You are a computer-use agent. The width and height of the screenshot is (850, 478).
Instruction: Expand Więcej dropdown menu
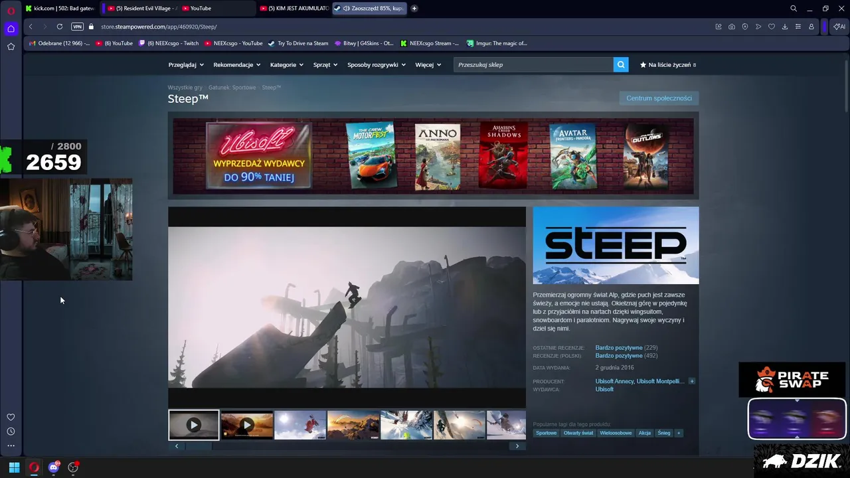pos(428,64)
